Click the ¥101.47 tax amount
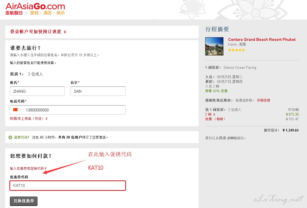 (x=292, y=119)
